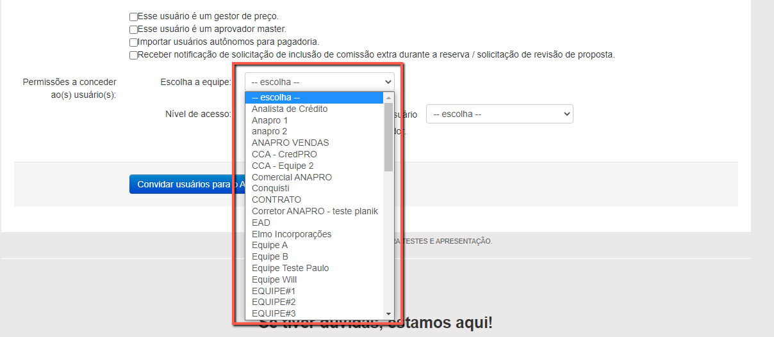Choose 'Elmo Incorporações' team
Screen dimensions: 774x337
292,234
